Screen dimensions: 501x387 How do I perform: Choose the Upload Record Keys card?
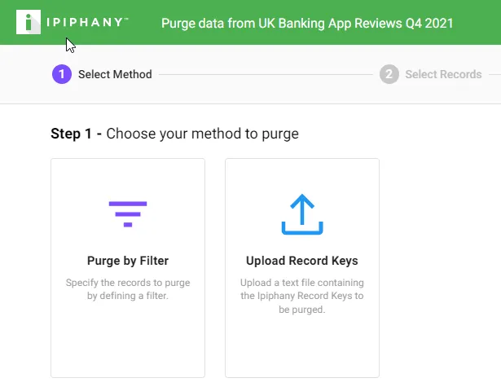[302, 268]
